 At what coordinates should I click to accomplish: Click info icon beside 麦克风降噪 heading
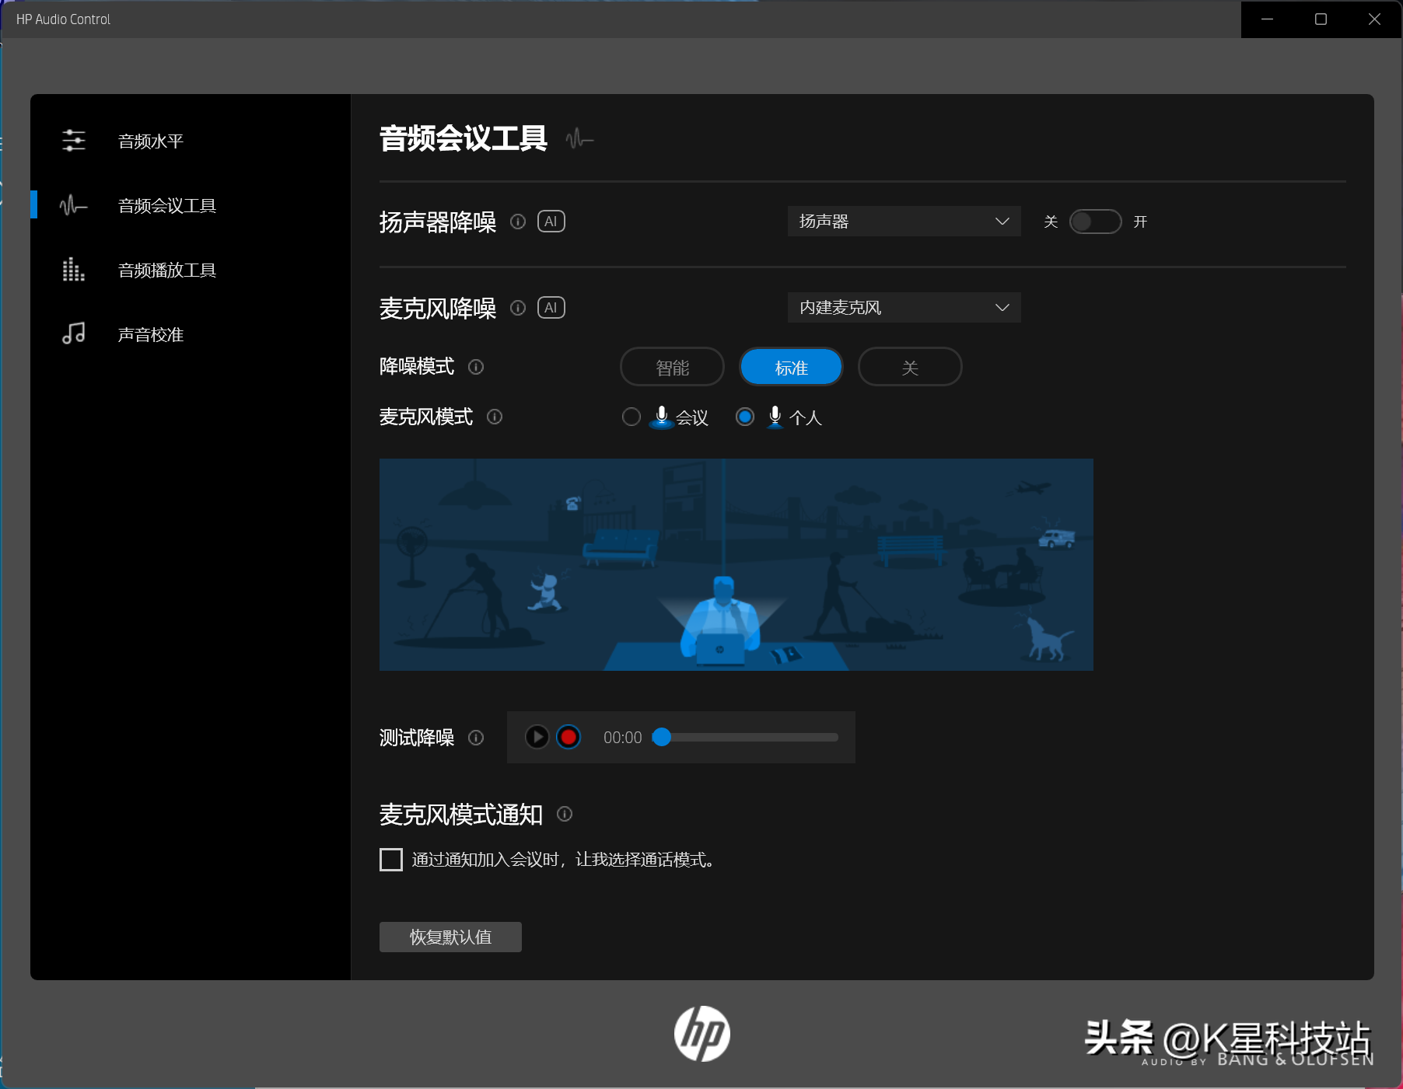tap(518, 309)
